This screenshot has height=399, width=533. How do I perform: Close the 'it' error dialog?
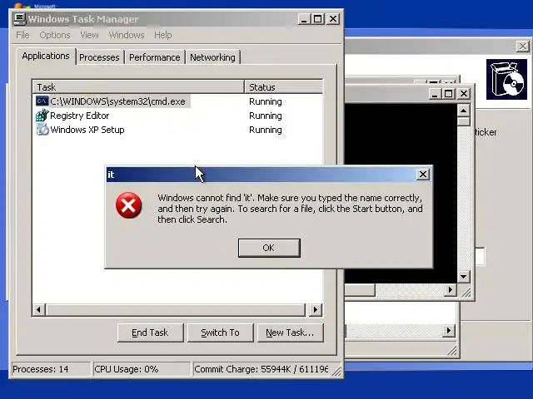click(x=422, y=175)
